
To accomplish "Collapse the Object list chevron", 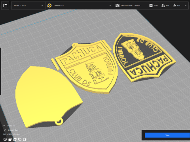I will point(4,125).
